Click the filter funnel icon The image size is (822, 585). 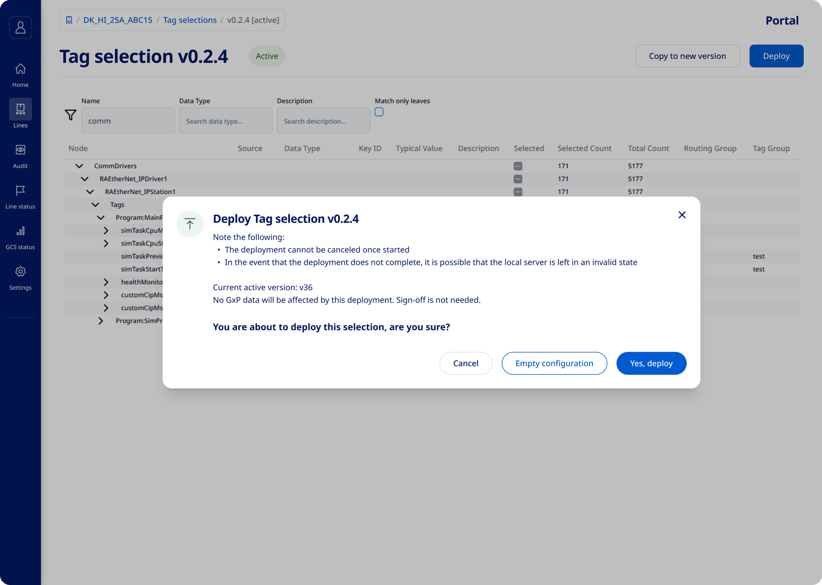(x=71, y=115)
